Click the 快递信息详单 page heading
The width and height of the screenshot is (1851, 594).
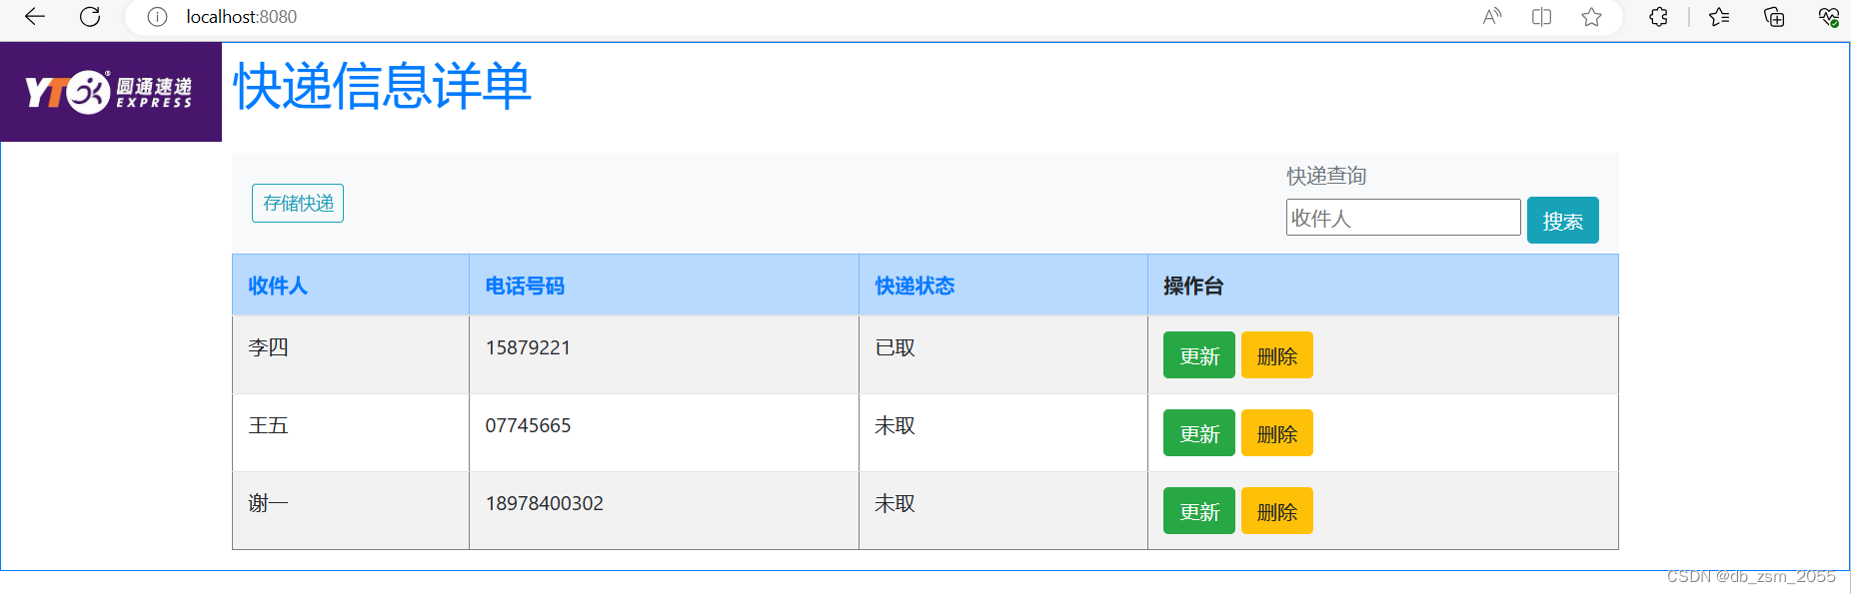[x=382, y=86]
